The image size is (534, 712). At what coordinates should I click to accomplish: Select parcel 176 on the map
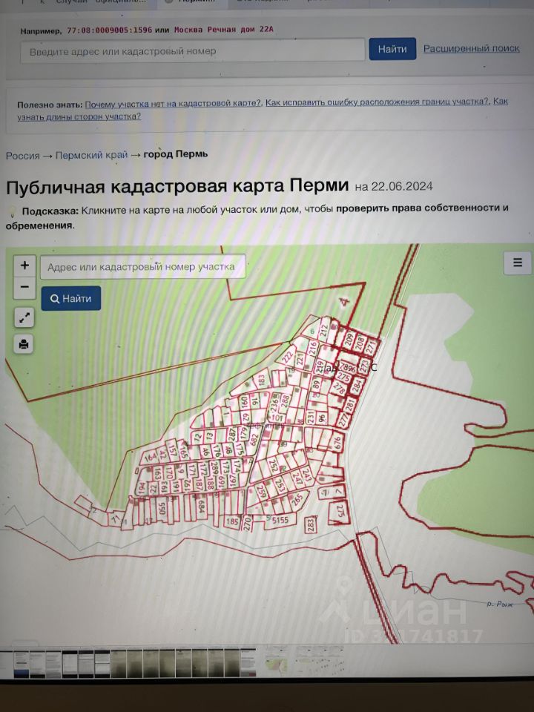(217, 450)
